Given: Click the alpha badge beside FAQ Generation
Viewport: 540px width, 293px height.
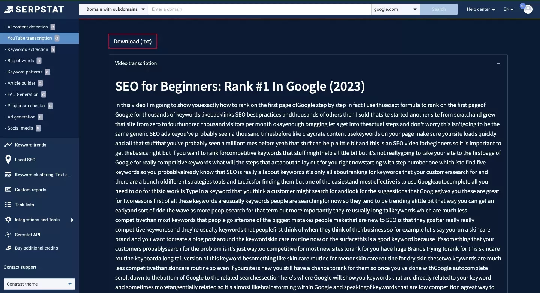Looking at the screenshot, I should point(43,94).
